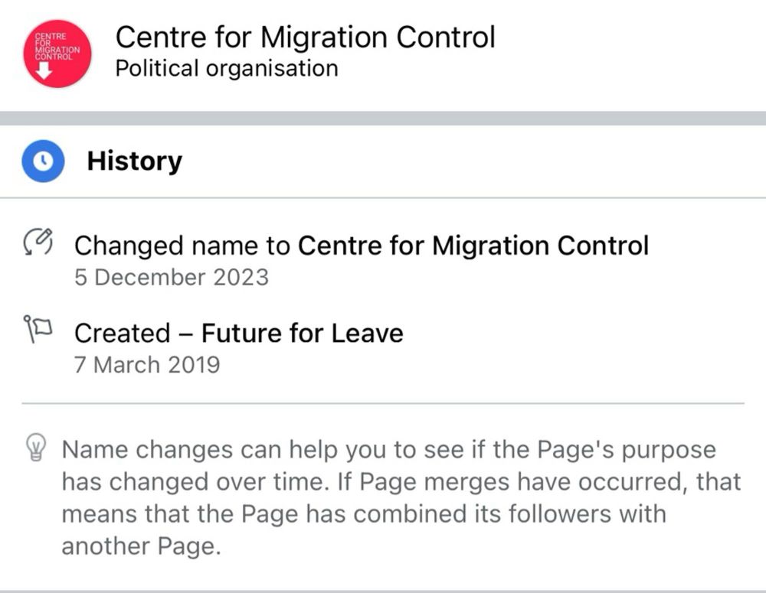Viewport: 766px width, 593px height.
Task: Click the Political organisation category label
Action: pyautogui.click(x=227, y=68)
